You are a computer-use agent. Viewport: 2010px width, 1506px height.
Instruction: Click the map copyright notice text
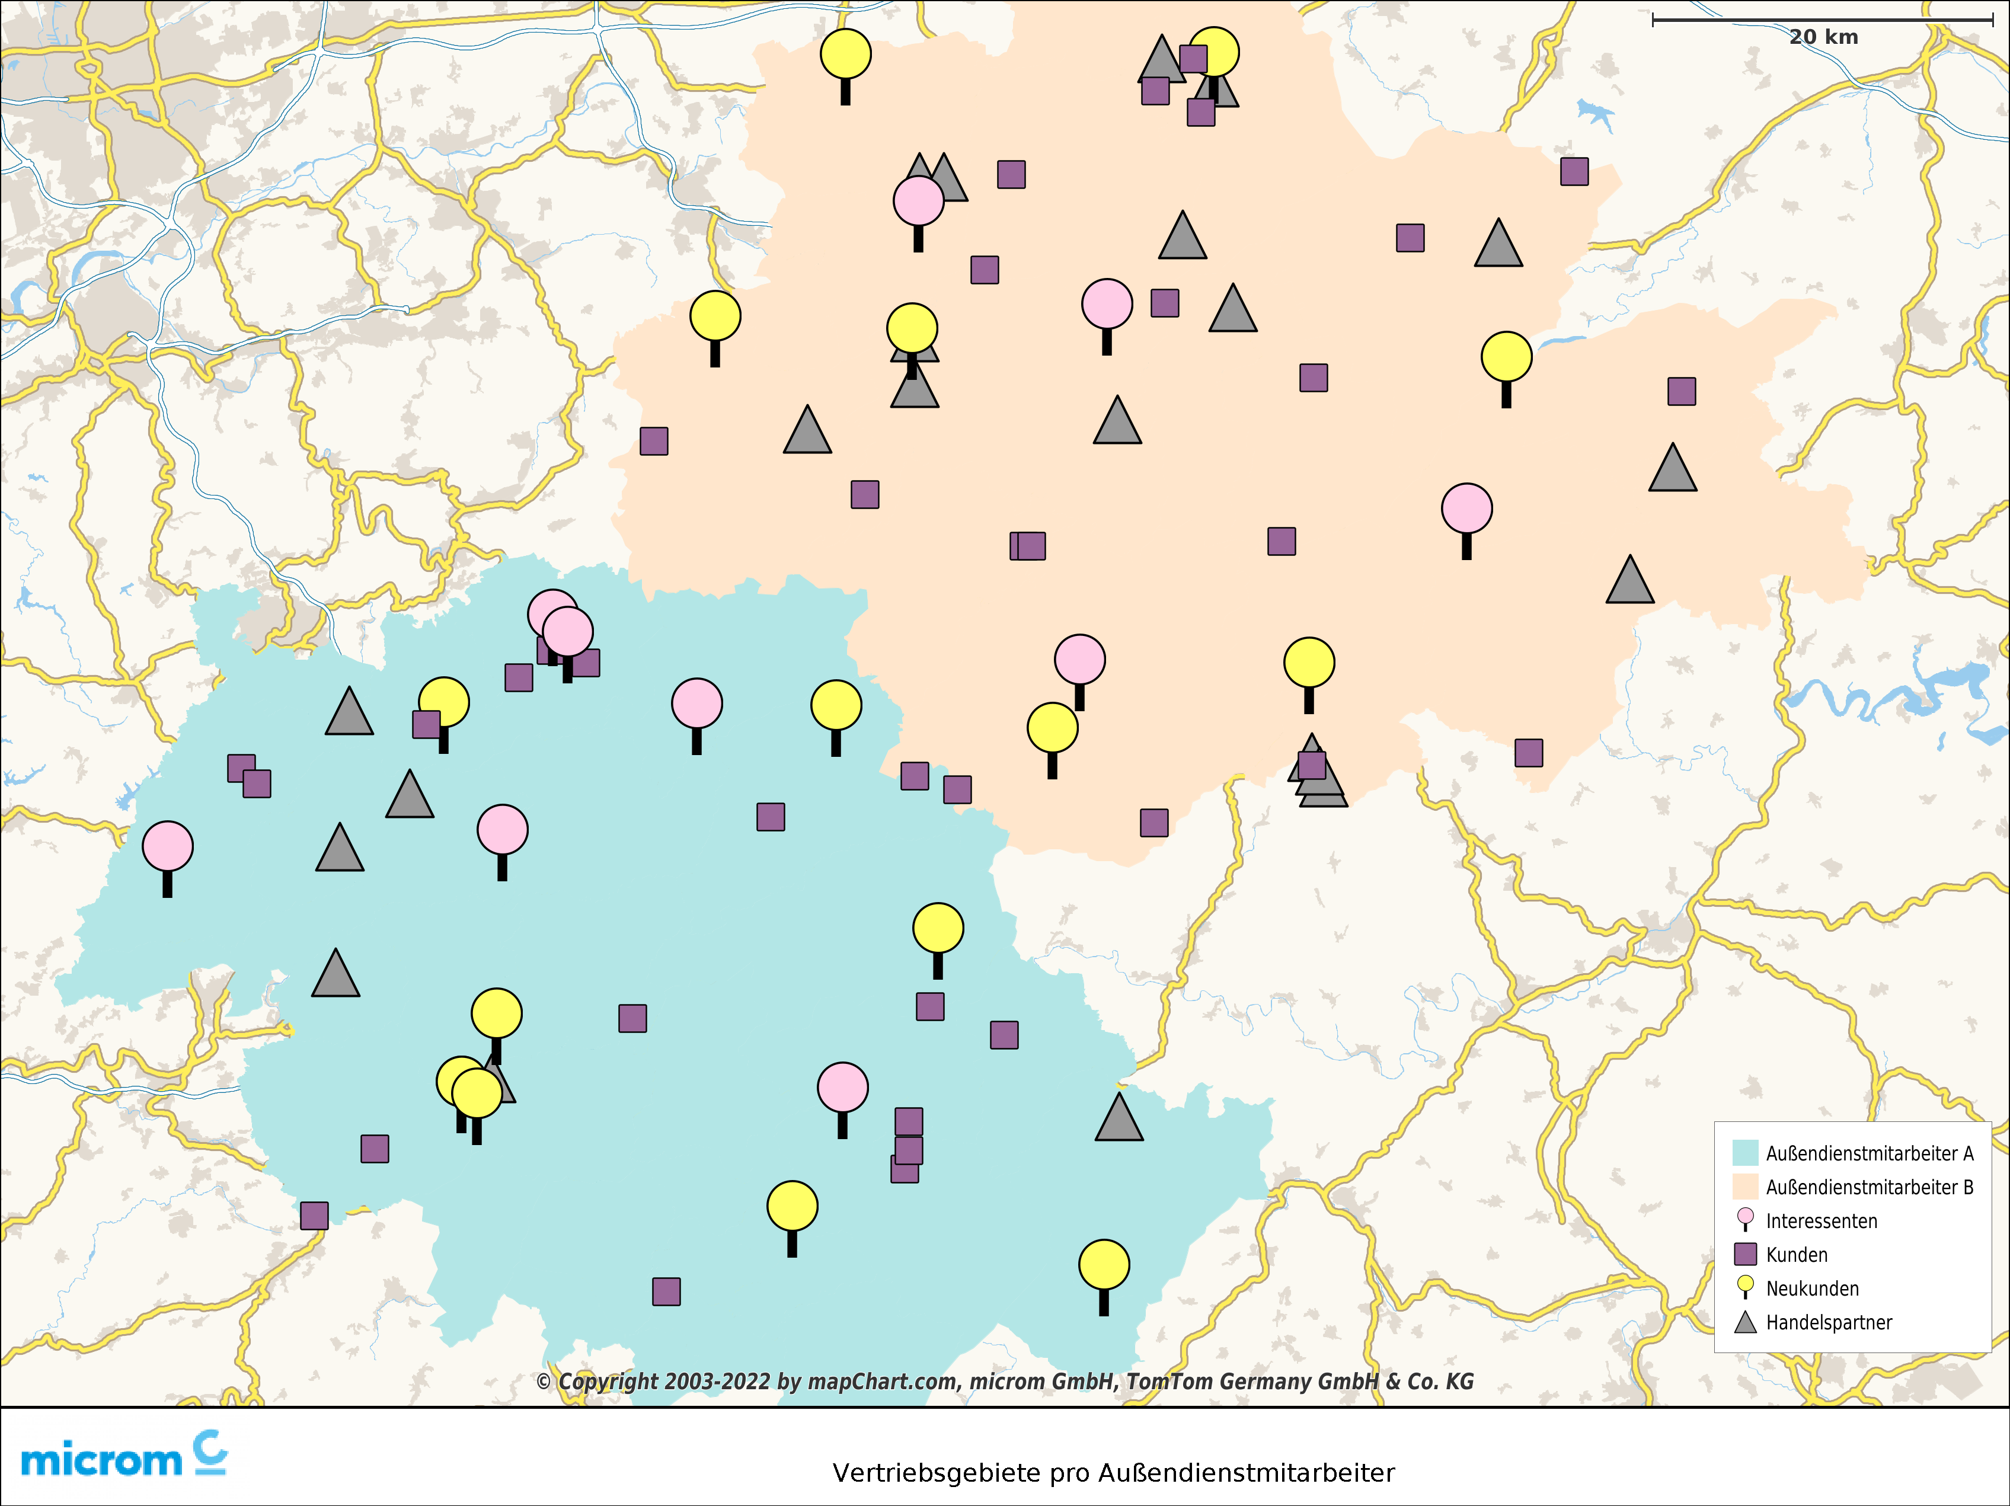pos(1005,1382)
